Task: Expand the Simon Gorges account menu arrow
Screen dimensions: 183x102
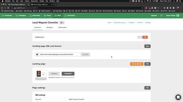Action: point(181,16)
